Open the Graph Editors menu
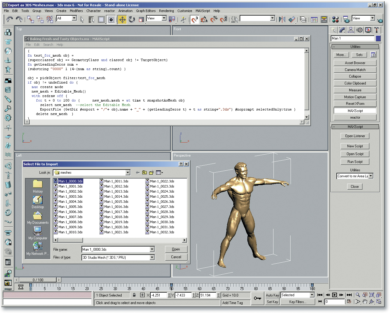The height and width of the screenshot is (313, 390). (x=146, y=11)
